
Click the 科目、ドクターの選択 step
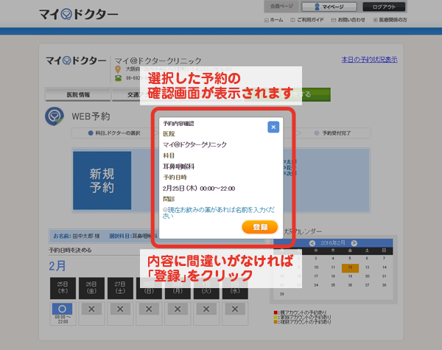pos(114,133)
